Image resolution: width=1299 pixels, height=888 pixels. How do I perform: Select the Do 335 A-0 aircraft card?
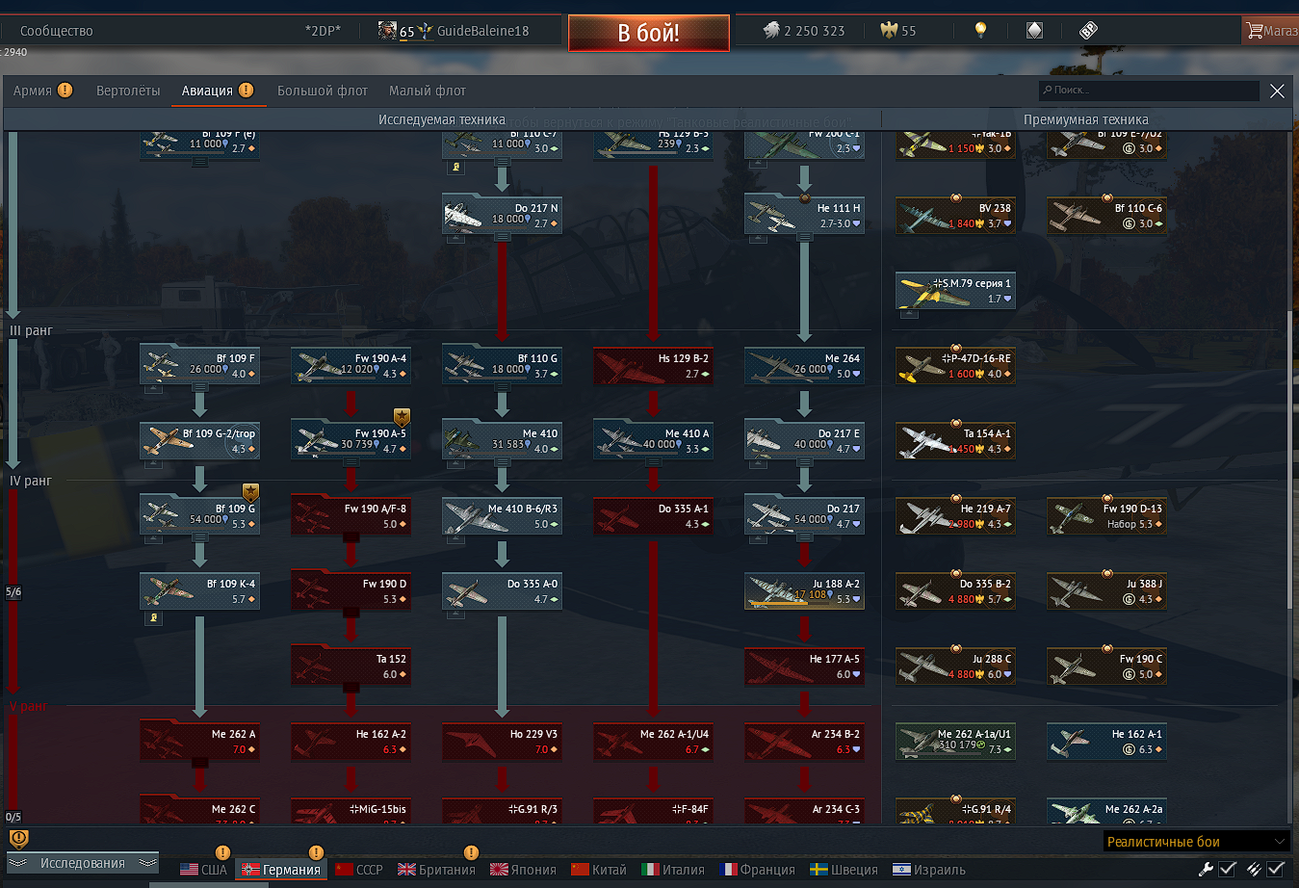click(x=503, y=591)
